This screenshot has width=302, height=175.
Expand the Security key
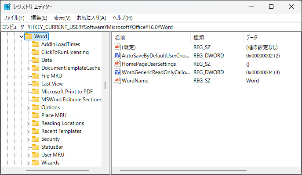[28, 139]
